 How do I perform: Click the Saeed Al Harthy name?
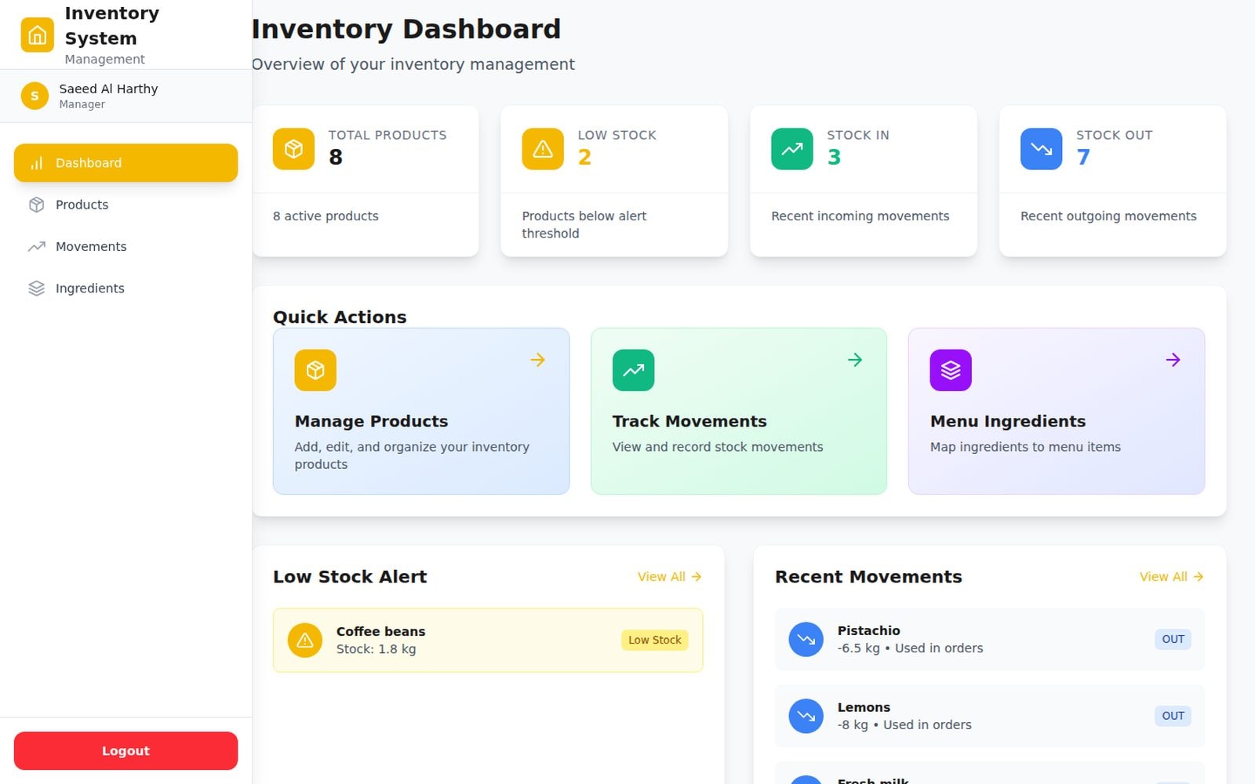[108, 89]
